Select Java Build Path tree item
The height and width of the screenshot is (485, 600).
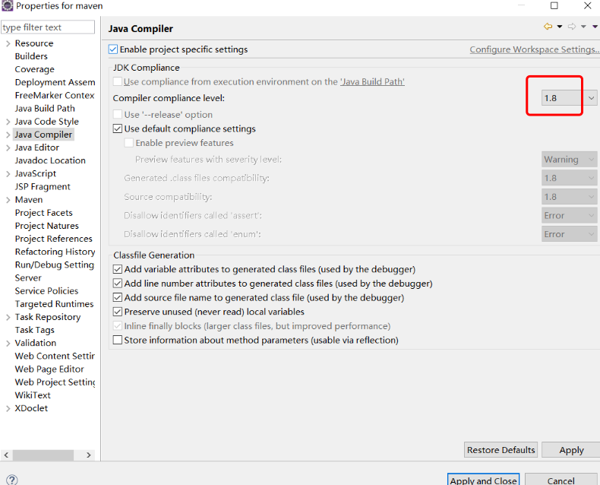point(45,109)
